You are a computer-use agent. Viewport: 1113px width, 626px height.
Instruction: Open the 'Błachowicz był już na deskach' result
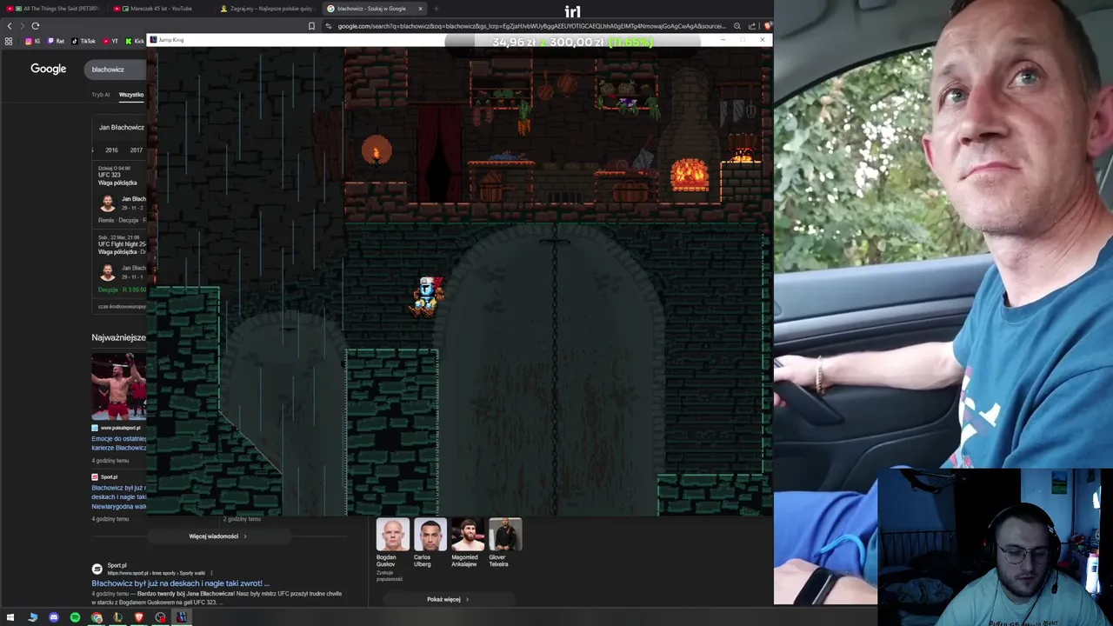tap(181, 583)
